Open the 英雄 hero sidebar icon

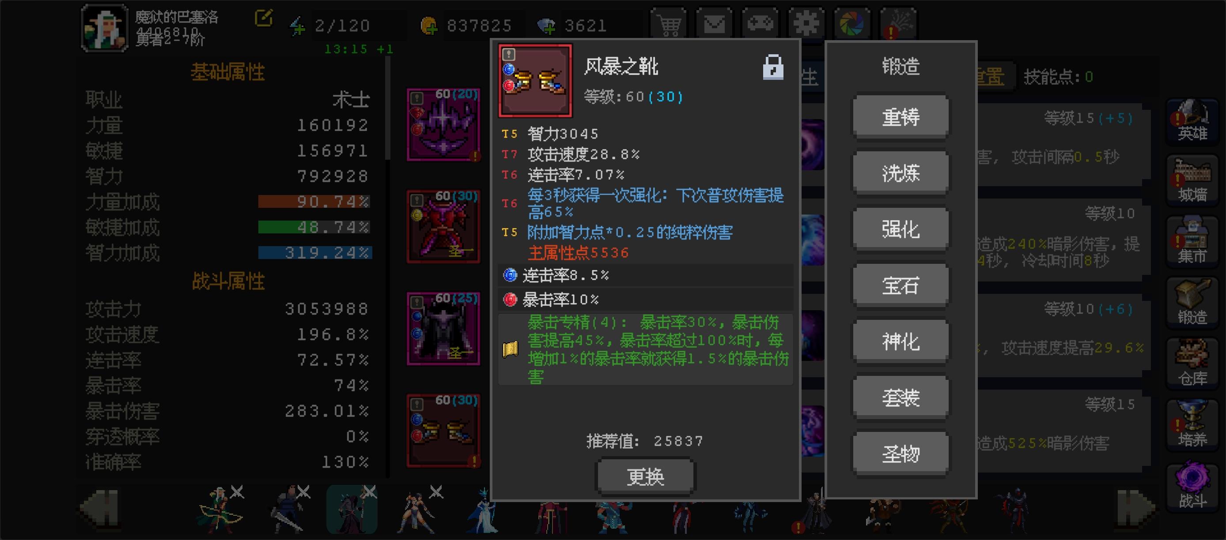1192,120
